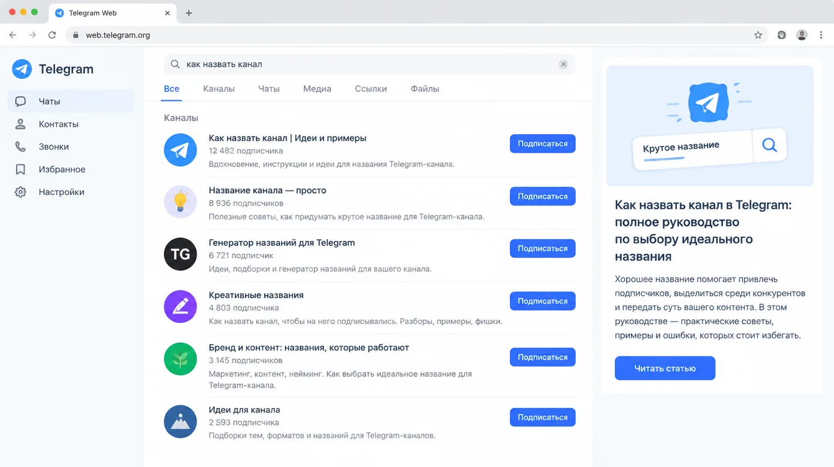Click purple pencil avatar of Креативные названия
834x467 pixels.
pyautogui.click(x=180, y=306)
